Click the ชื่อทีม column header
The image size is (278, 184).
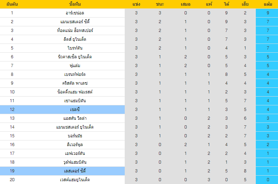75,4
